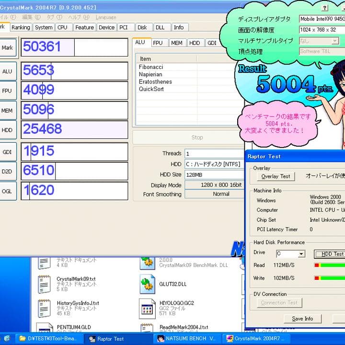Open the Device tab

click(107, 27)
